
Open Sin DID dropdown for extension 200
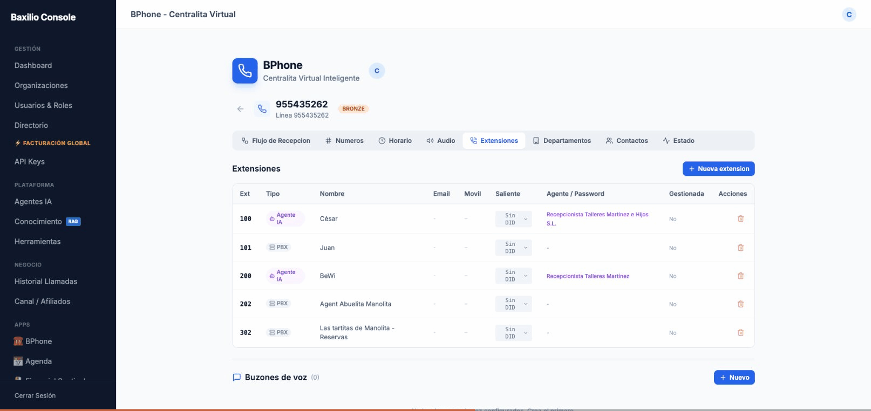[x=514, y=276]
